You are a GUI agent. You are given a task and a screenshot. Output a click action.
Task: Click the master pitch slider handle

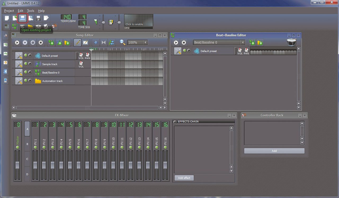click(x=119, y=22)
